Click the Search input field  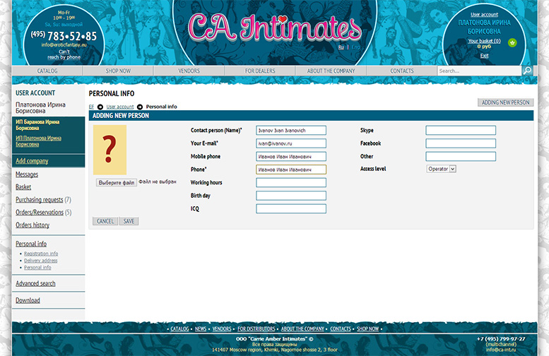tap(479, 71)
